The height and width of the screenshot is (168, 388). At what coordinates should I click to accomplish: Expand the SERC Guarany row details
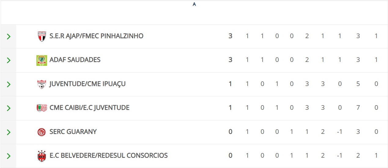coord(9,132)
